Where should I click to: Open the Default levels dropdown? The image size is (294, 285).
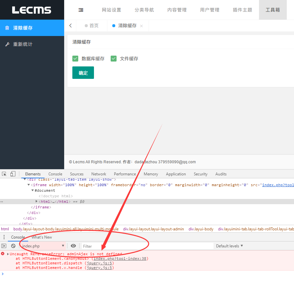[229, 246]
